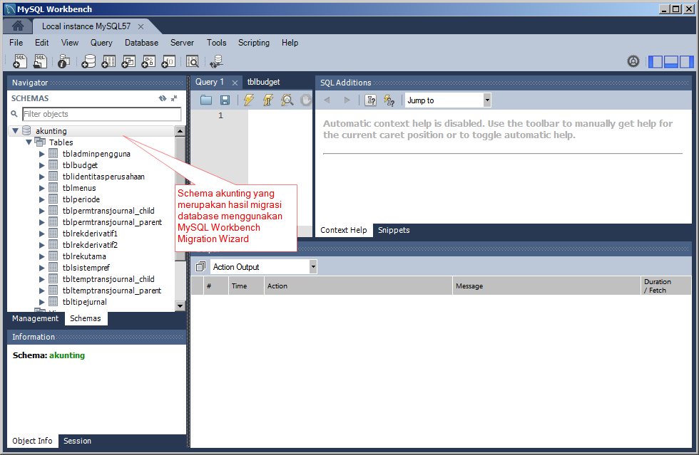Switch to the Snippets tab
This screenshot has width=699, height=455.
pos(394,230)
